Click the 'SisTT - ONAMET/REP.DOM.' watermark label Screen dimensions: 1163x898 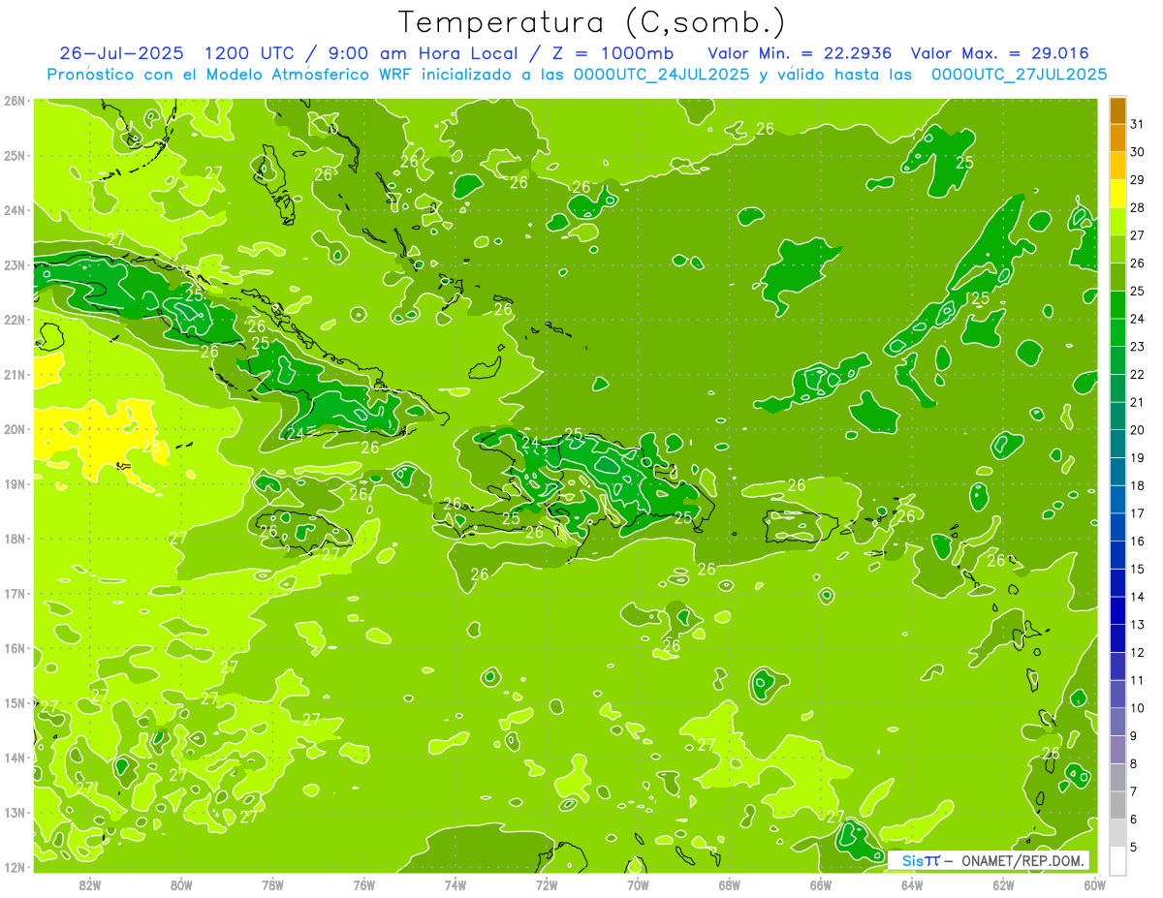click(989, 860)
